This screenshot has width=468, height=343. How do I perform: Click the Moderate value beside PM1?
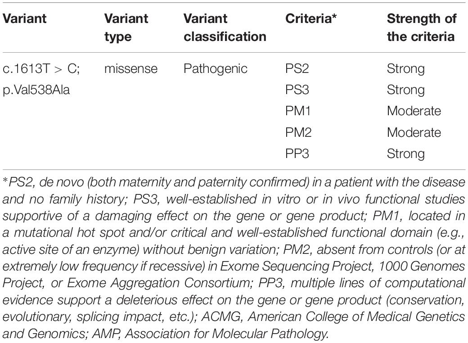(x=414, y=111)
